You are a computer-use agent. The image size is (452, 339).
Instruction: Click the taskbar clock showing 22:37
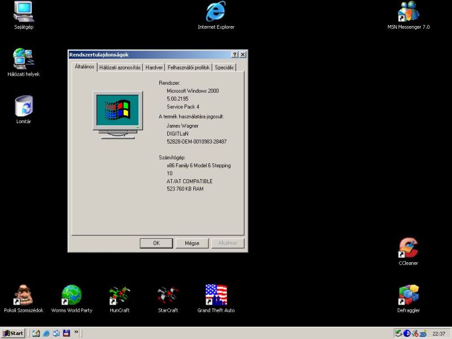click(x=438, y=333)
